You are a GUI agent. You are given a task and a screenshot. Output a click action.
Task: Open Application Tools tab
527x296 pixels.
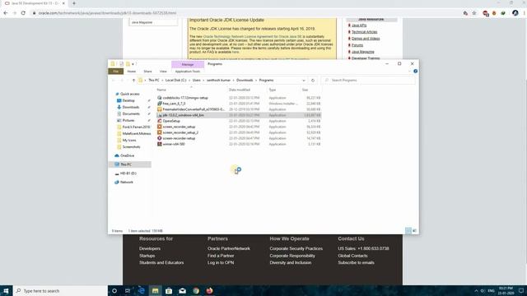point(188,72)
